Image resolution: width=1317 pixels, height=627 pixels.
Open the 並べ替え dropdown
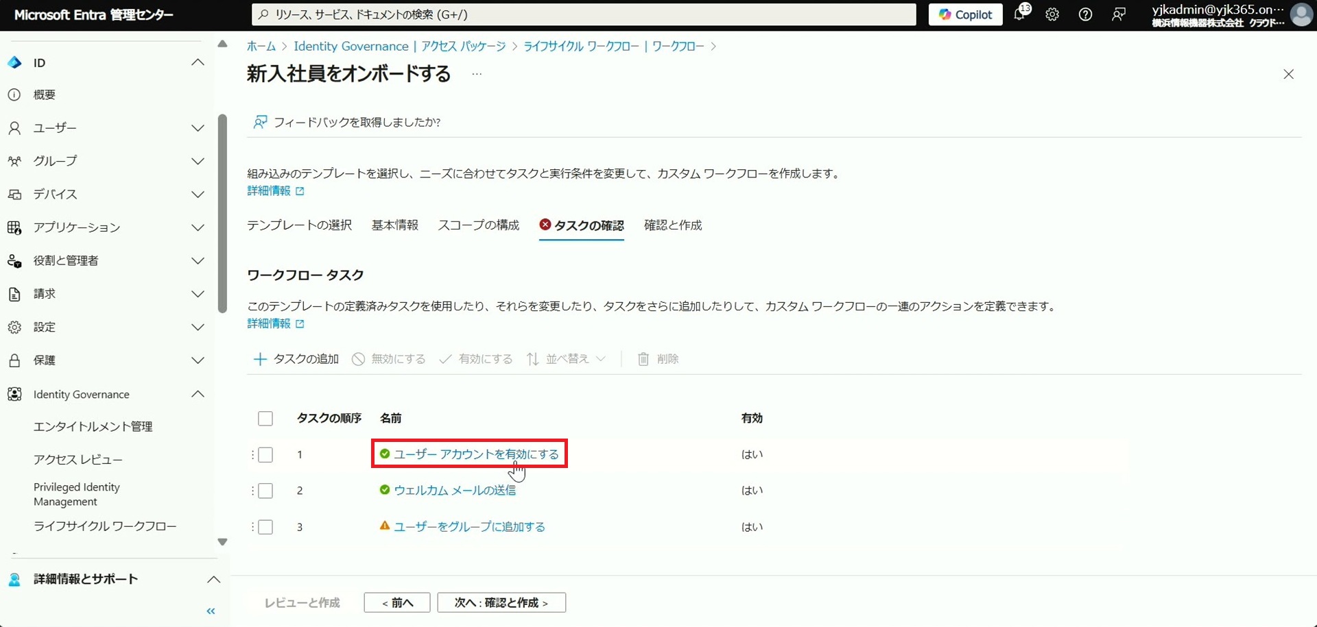point(566,359)
